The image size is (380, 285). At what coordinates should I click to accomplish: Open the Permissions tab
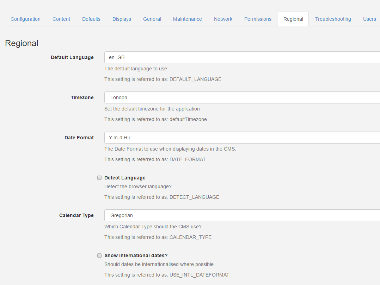tap(258, 19)
